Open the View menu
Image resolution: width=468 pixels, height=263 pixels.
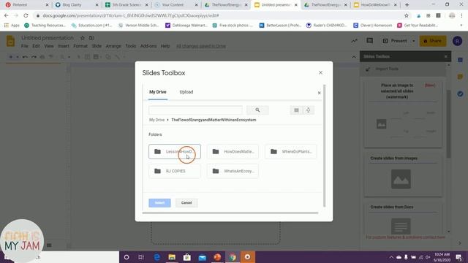coord(49,46)
